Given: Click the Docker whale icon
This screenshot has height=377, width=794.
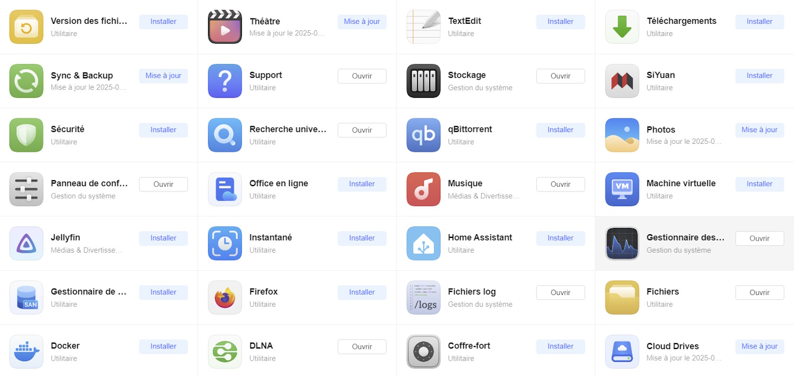Looking at the screenshot, I should tap(26, 352).
